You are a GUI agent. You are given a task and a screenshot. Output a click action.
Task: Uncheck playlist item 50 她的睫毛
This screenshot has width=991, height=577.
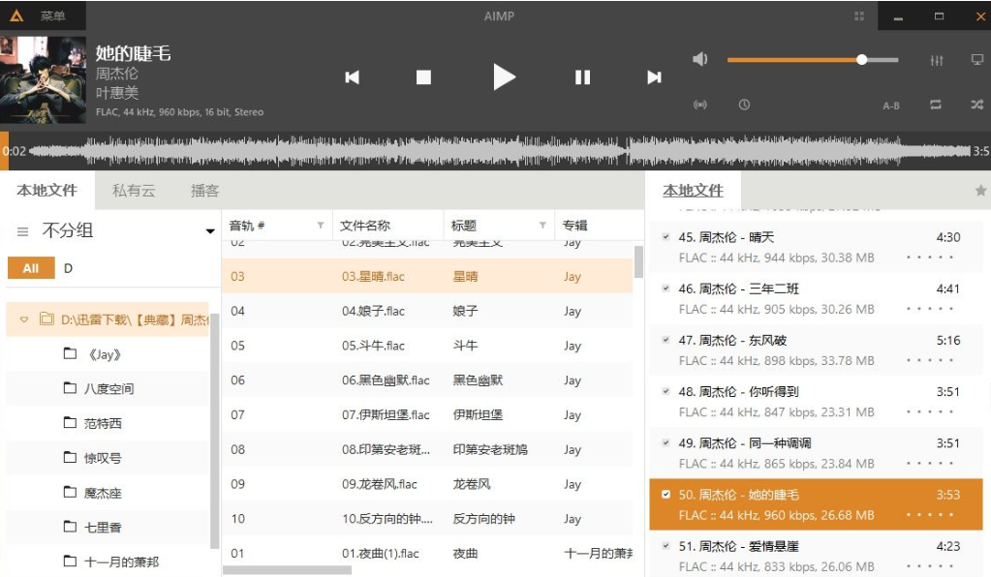click(666, 495)
